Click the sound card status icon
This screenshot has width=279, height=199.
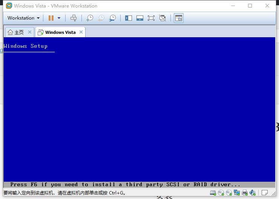tap(253, 193)
